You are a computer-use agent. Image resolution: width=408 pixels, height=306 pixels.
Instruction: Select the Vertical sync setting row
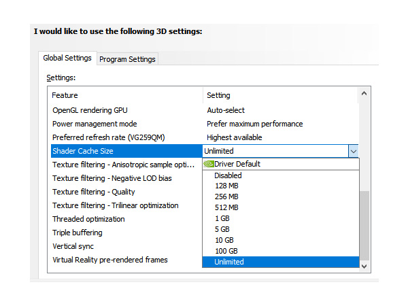75,246
